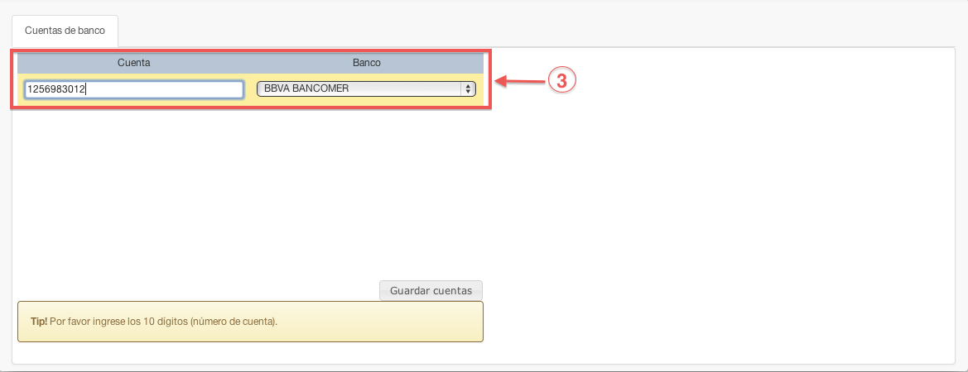Open the BBVA BANCOMER bank dropdown
The width and height of the screenshot is (968, 372).
pyautogui.click(x=366, y=88)
